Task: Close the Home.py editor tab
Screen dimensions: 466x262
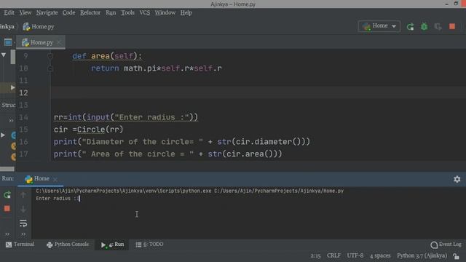Action: coord(59,42)
